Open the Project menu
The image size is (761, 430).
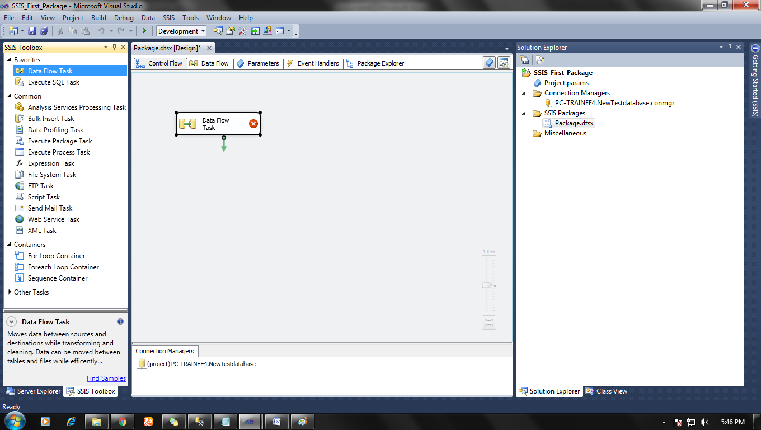[x=73, y=18]
